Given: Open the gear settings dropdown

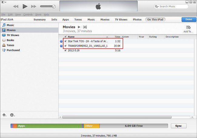Looking at the screenshot, I should 12,115.
